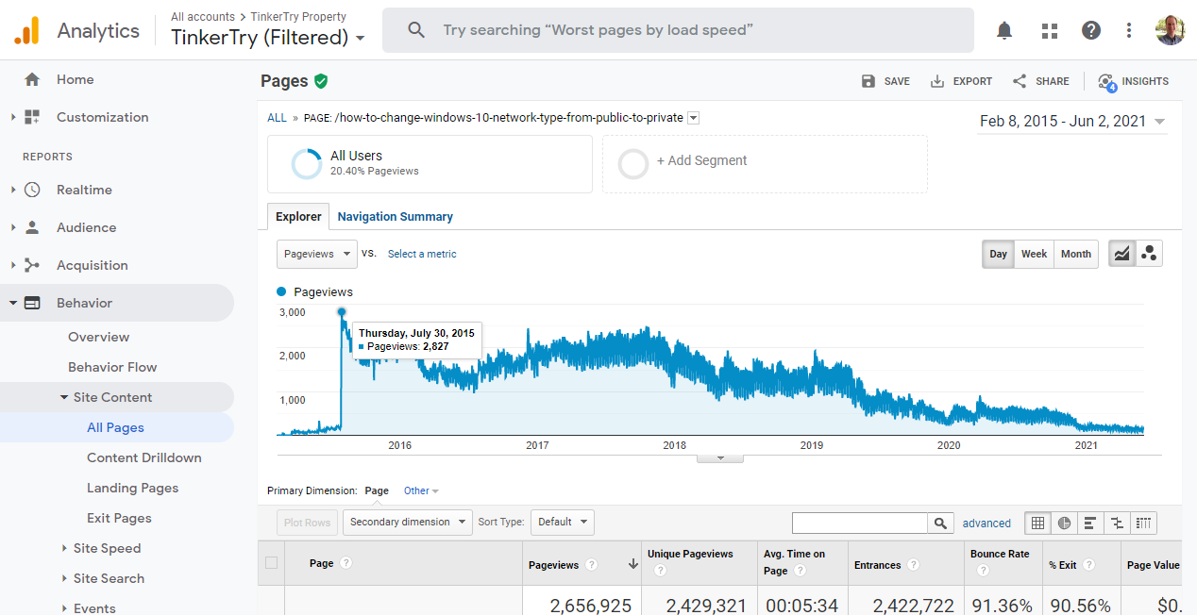This screenshot has height=615, width=1197.
Task: Click the Realtime clock icon
Action: coord(32,190)
